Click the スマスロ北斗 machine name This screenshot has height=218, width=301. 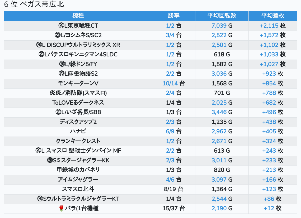click(x=78, y=189)
